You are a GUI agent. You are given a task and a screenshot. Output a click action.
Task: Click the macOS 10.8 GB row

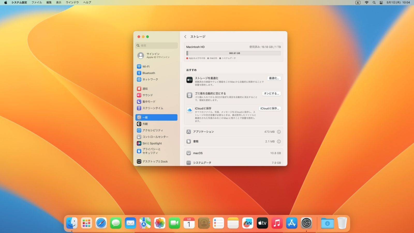(233, 153)
